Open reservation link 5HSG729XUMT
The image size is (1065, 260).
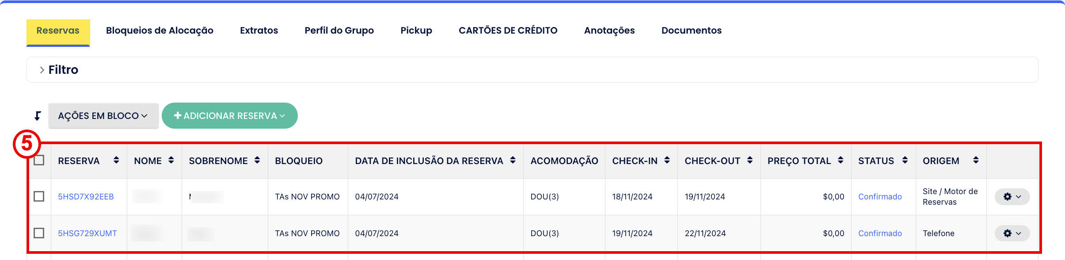pos(87,233)
